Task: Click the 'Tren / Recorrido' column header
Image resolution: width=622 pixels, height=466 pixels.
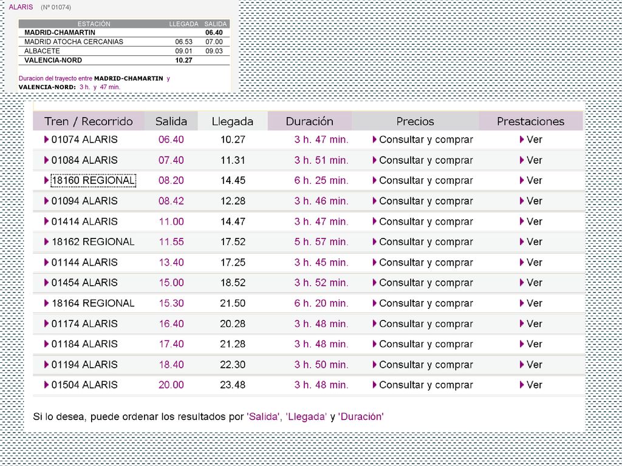Action: tap(89, 121)
